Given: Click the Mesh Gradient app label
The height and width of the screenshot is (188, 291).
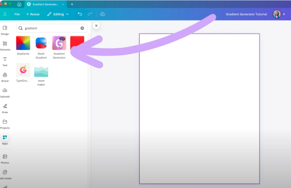Looking at the screenshot, I should point(41,56).
